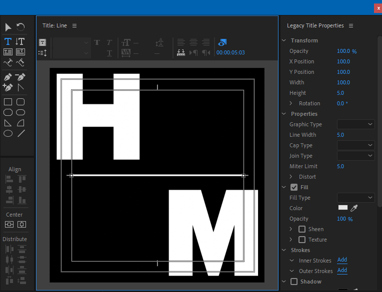Open the Graphic Type dropdown
The width and height of the screenshot is (382, 292).
tap(355, 124)
